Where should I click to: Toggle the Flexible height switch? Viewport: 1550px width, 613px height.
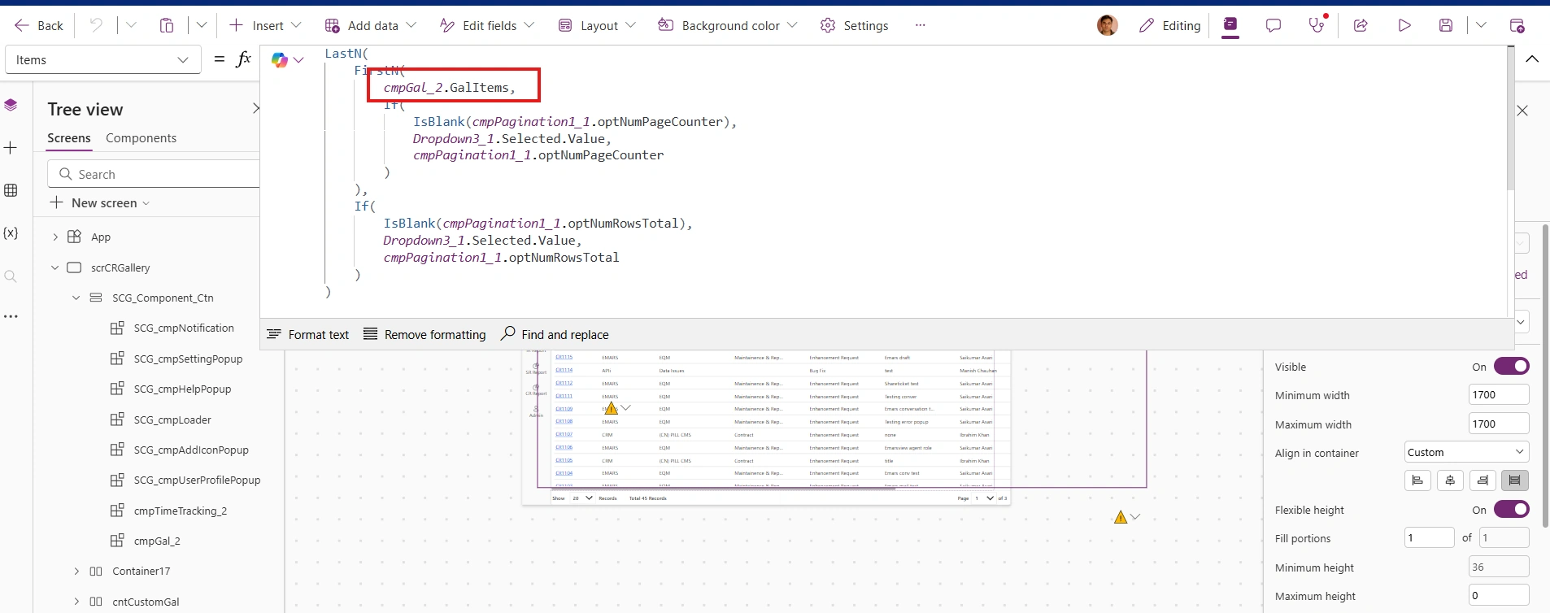pos(1511,510)
